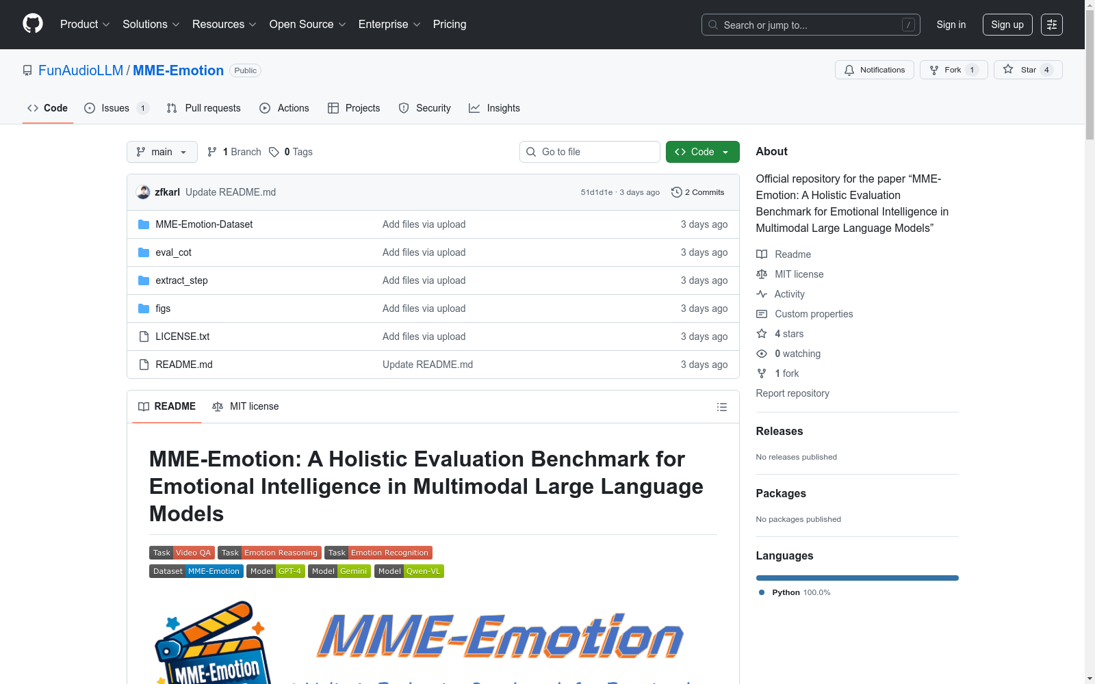Click the tag icon next to Tags

coord(274,152)
